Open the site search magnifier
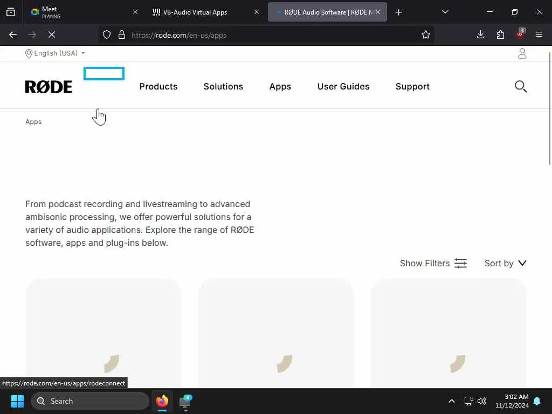 pyautogui.click(x=521, y=86)
